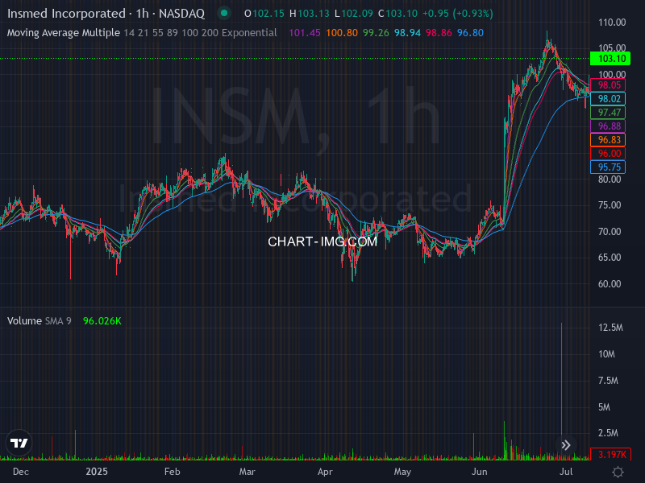Click the High value 103.13
The width and height of the screenshot is (645, 483).
314,14
